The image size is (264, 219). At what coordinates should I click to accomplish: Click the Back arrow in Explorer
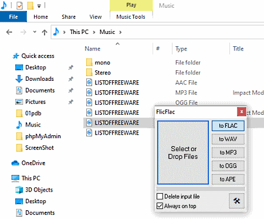click(9, 32)
